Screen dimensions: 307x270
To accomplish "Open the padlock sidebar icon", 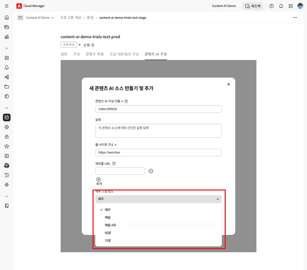I will click(x=7, y=137).
